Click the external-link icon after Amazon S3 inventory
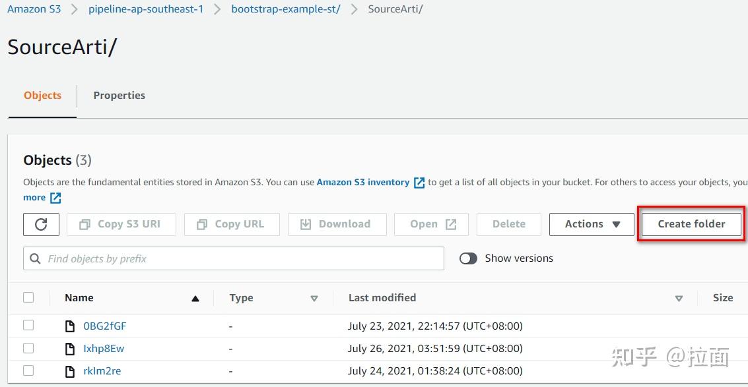The width and height of the screenshot is (748, 387). point(419,183)
